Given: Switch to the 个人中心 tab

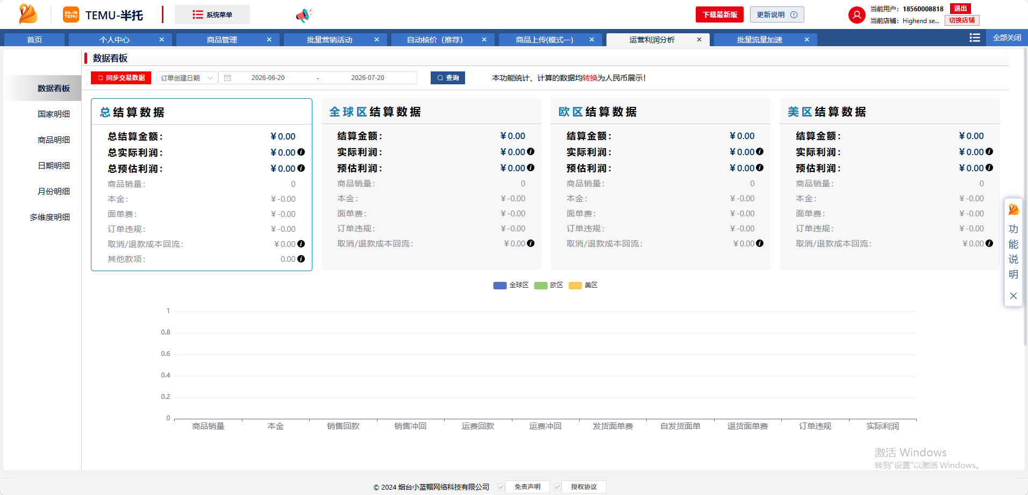Looking at the screenshot, I should (x=115, y=40).
